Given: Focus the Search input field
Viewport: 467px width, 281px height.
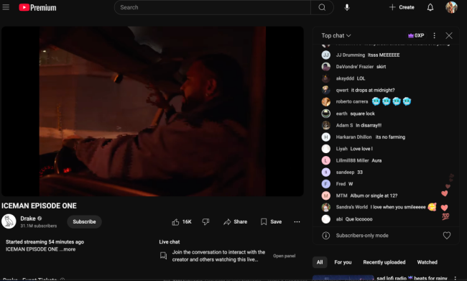Looking at the screenshot, I should point(213,7).
